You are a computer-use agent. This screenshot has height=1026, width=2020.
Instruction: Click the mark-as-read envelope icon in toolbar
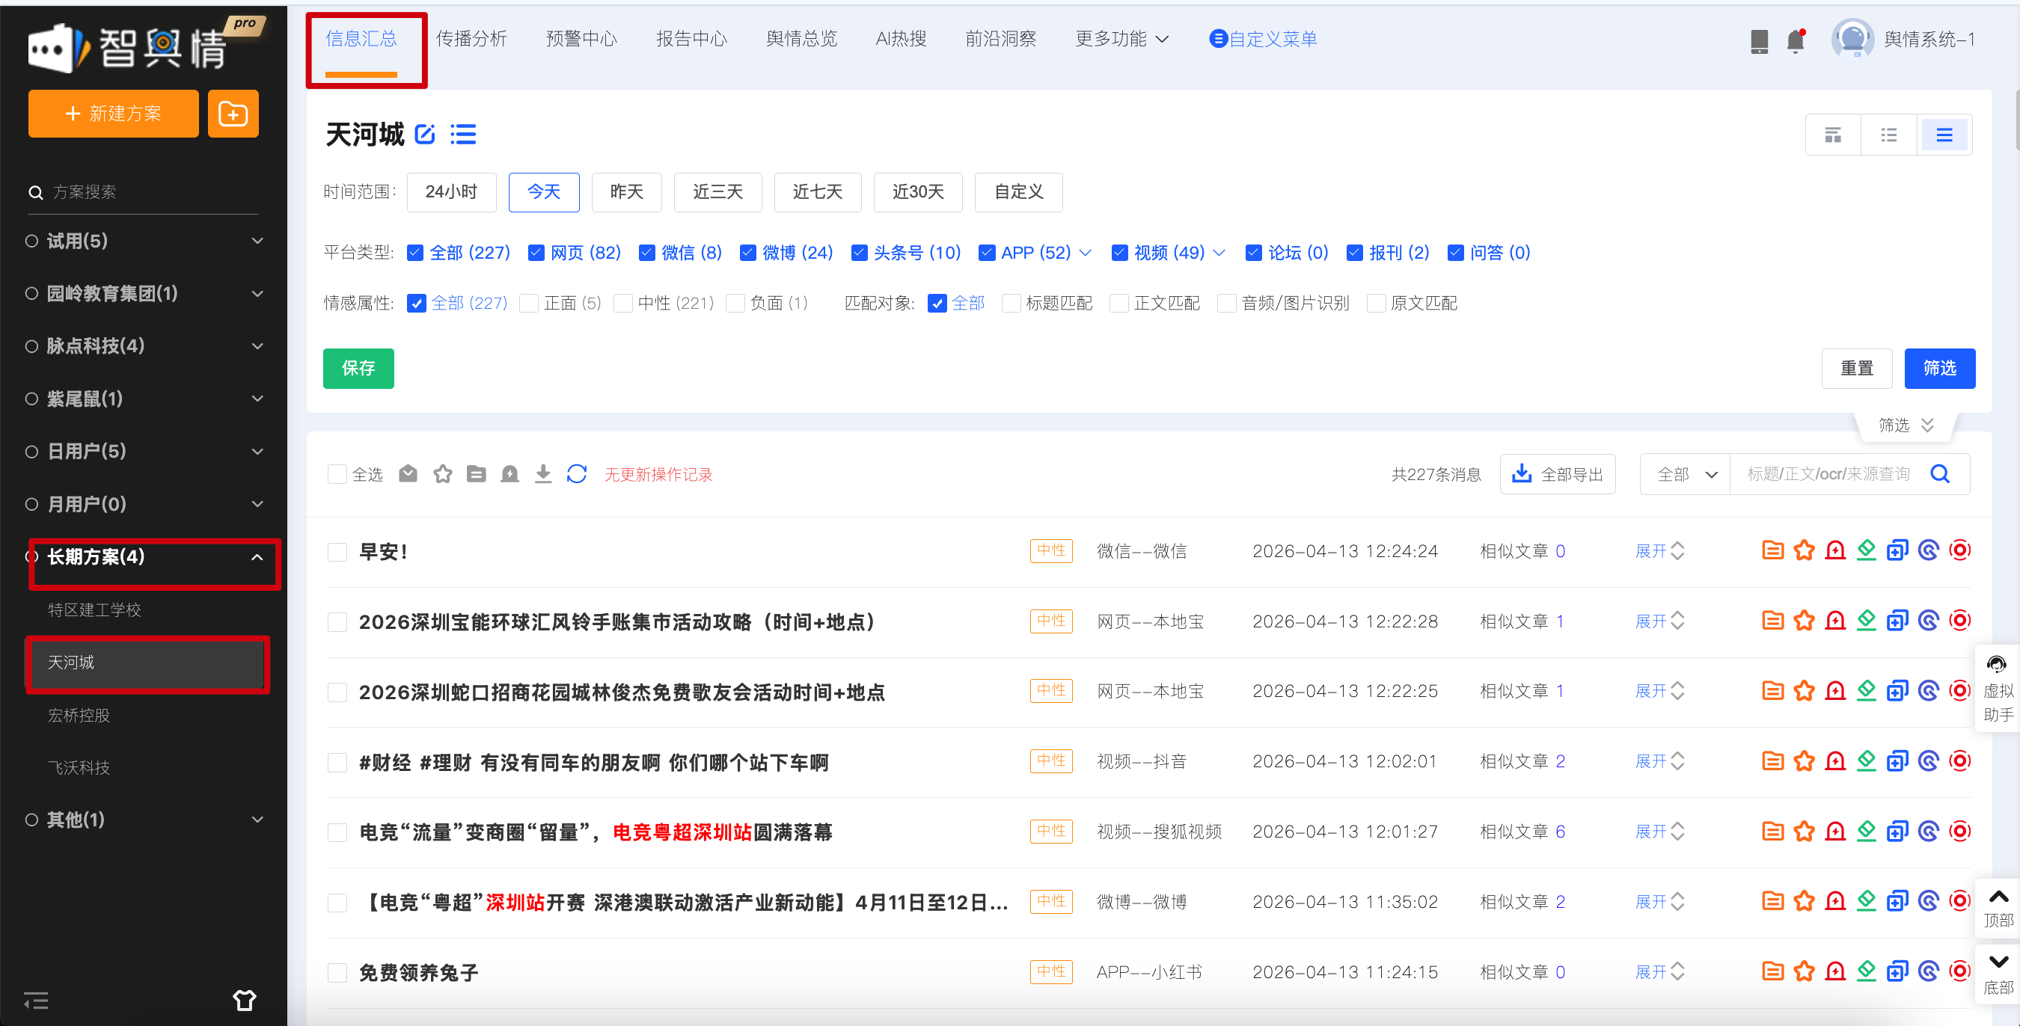(408, 473)
